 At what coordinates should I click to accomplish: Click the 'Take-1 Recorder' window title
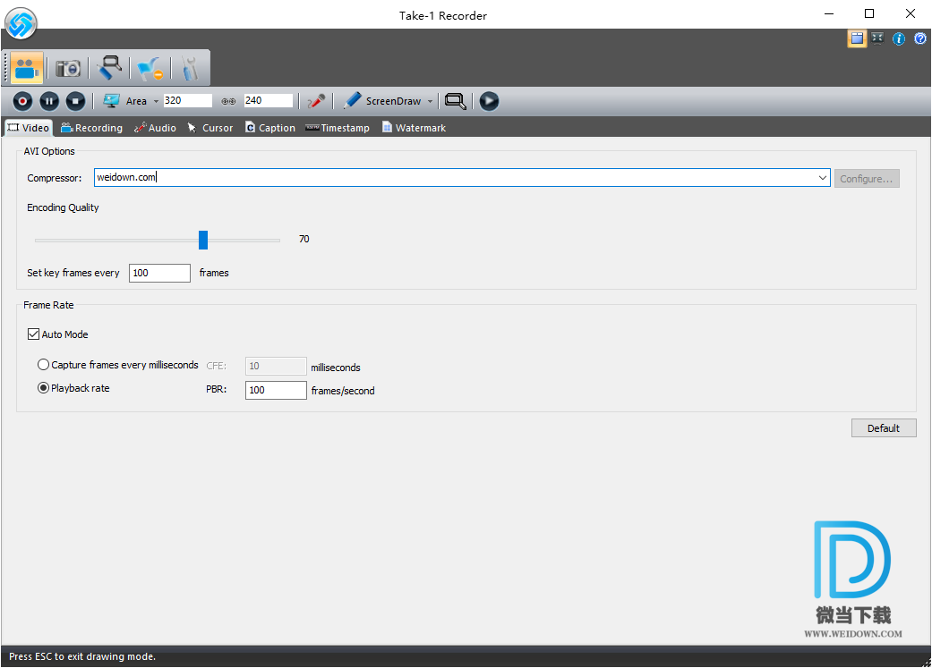(x=443, y=15)
